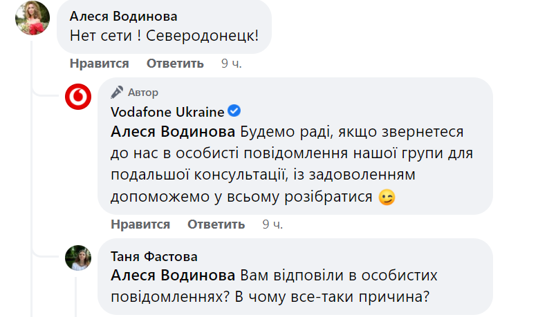
Task: Open timestamp 9 ч. under Алеся's comment
Action: click(x=231, y=64)
